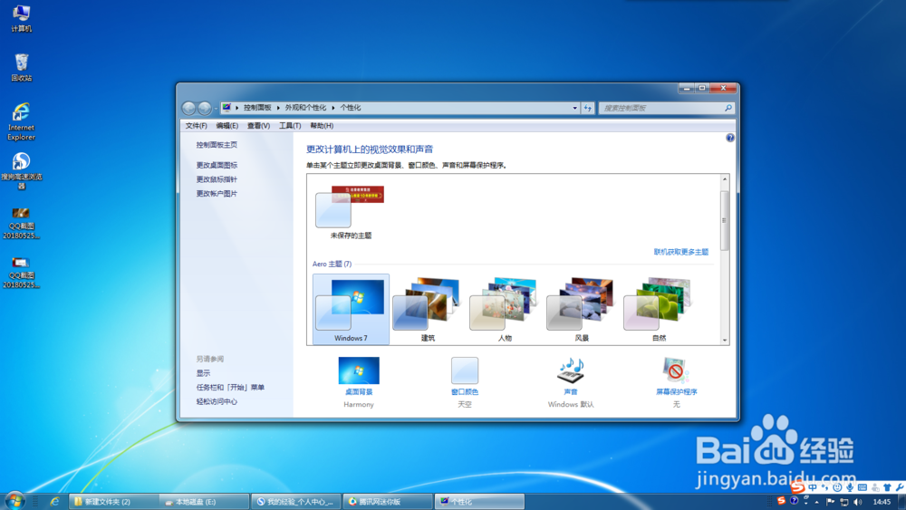Open 显示 under 另请参阅

203,373
